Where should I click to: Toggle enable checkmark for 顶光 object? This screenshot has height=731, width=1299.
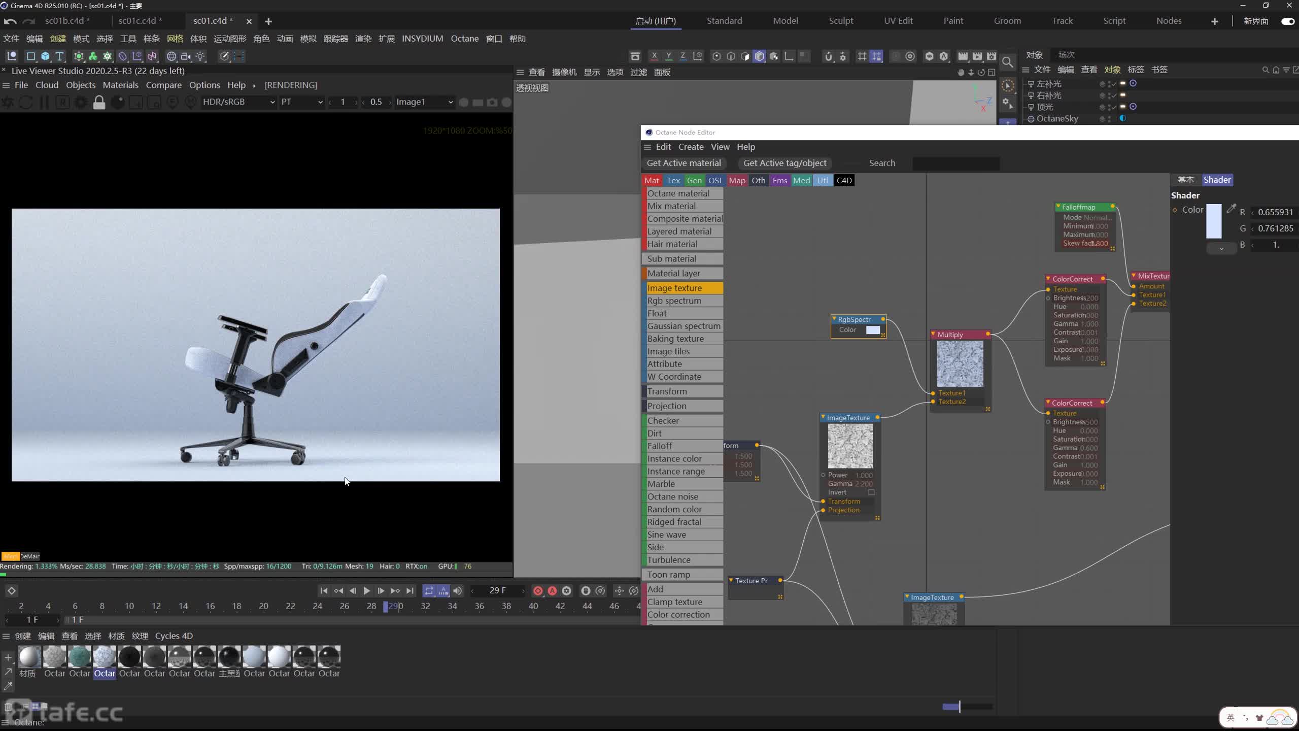click(x=1113, y=107)
